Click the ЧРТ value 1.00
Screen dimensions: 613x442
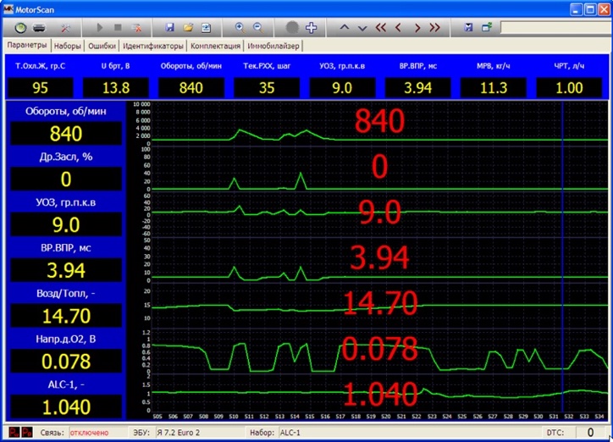569,87
